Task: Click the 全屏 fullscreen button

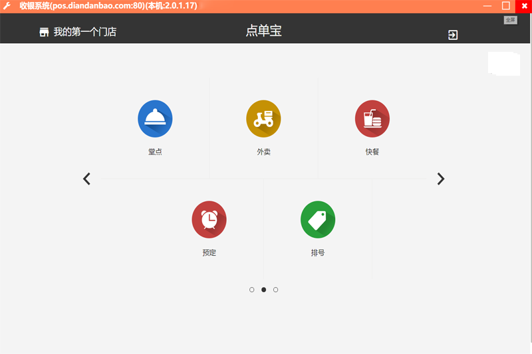Action: click(510, 20)
